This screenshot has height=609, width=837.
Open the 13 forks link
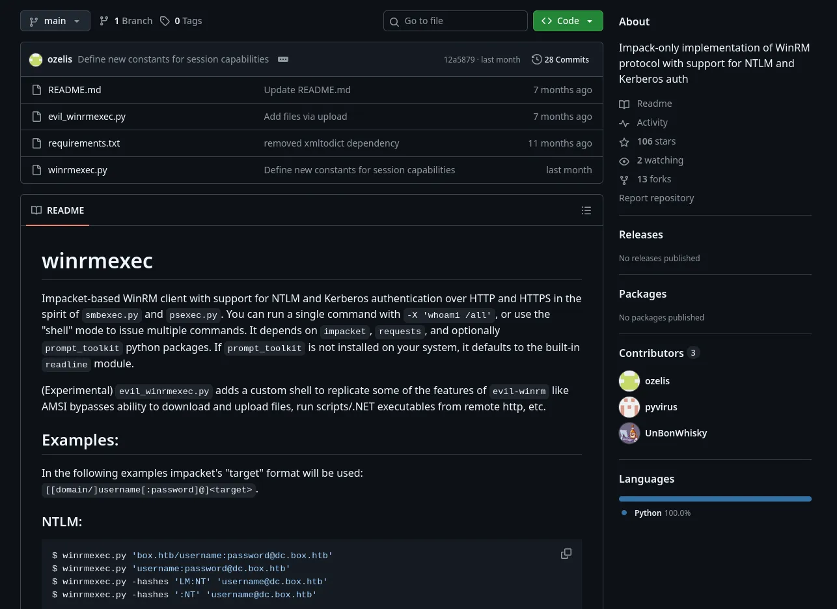click(653, 179)
